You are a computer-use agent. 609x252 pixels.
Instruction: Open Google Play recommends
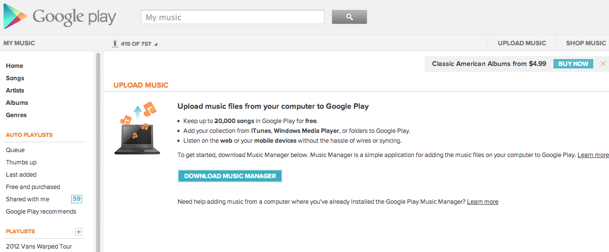coord(41,212)
